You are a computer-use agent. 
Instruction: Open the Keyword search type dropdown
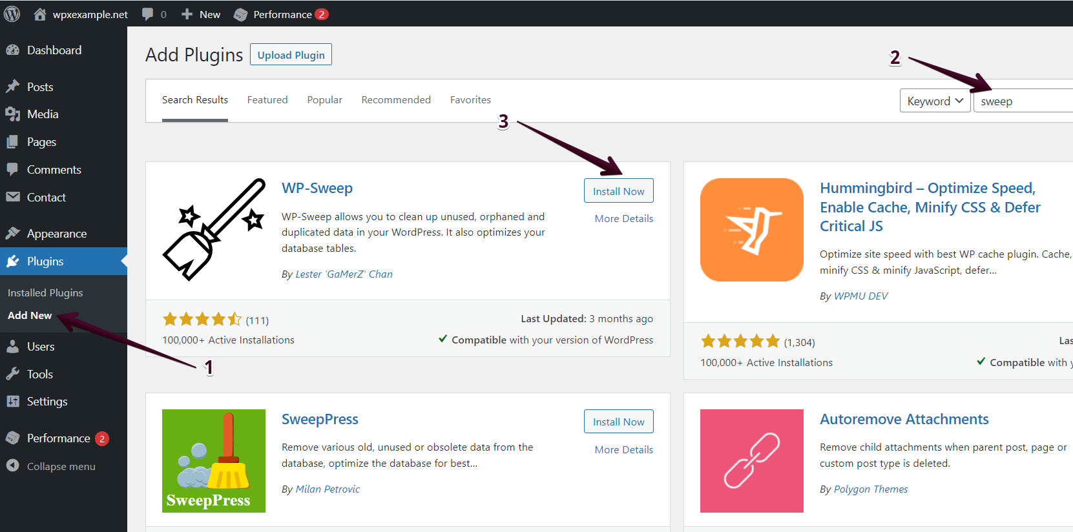pos(934,101)
